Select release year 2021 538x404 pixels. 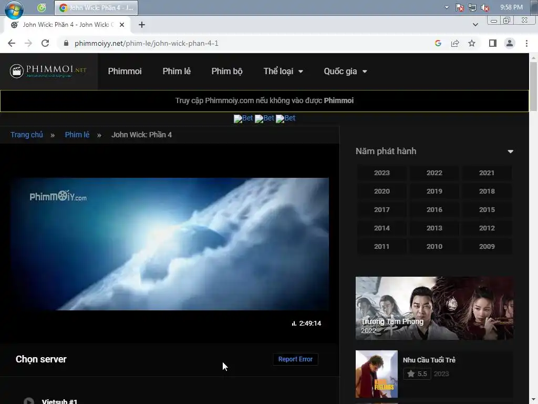tap(487, 173)
